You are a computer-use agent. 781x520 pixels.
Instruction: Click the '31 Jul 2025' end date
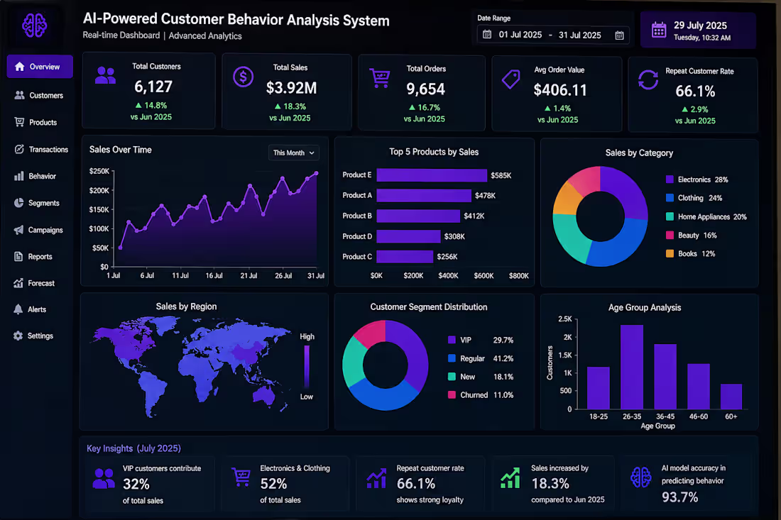(580, 35)
